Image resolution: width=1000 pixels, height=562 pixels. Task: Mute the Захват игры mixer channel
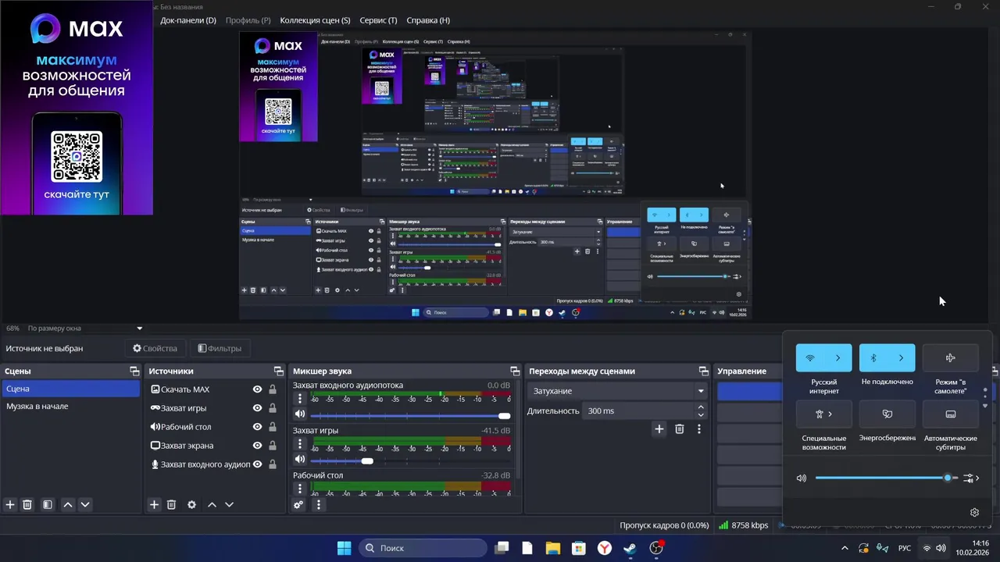click(x=300, y=460)
